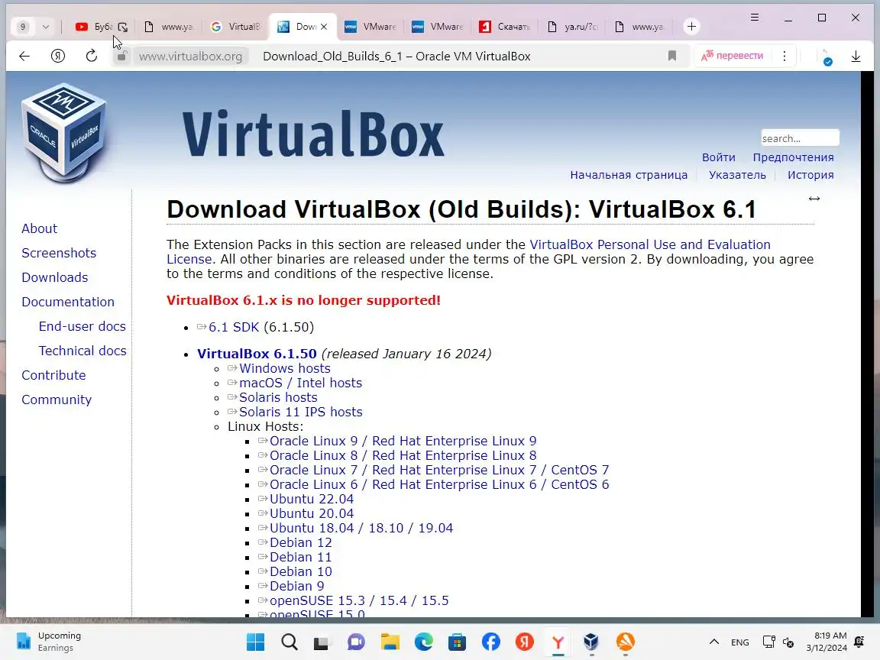Open Documentation in the sidebar
The image size is (880, 660).
(68, 302)
